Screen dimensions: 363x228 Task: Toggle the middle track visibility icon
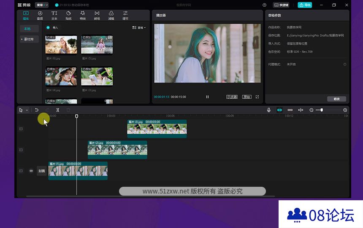[21, 150]
